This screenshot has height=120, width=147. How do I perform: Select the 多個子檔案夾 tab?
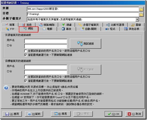point(89,25)
